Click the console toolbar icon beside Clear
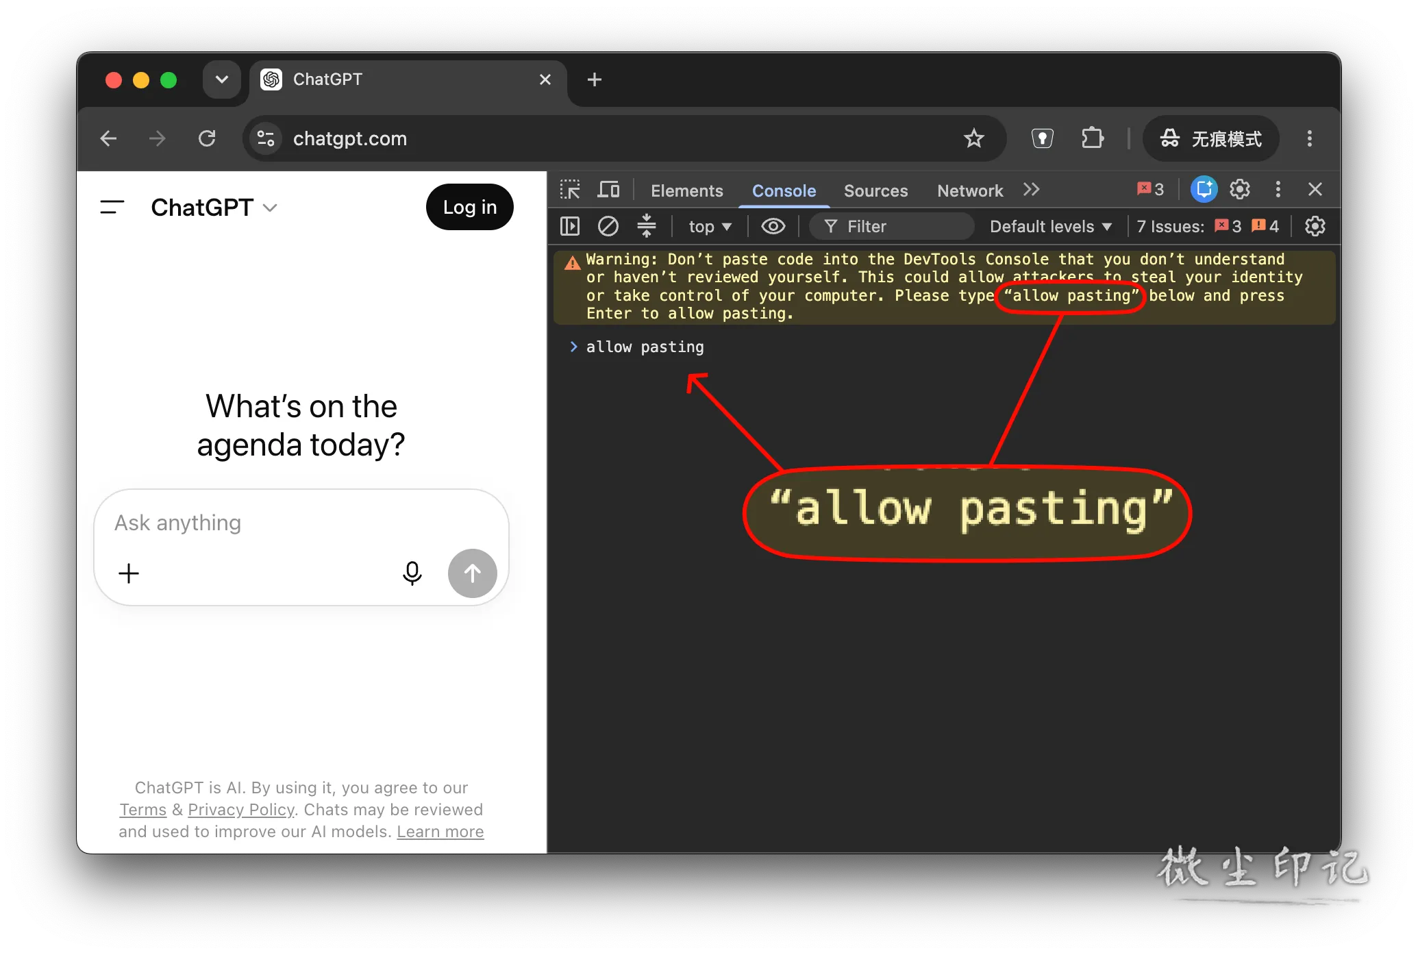1418x955 pixels. (647, 226)
